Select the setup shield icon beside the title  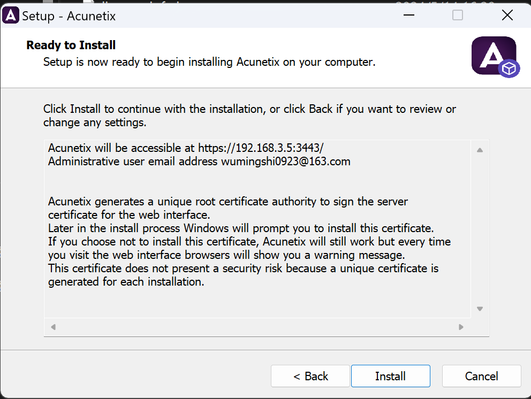pyautogui.click(x=11, y=15)
